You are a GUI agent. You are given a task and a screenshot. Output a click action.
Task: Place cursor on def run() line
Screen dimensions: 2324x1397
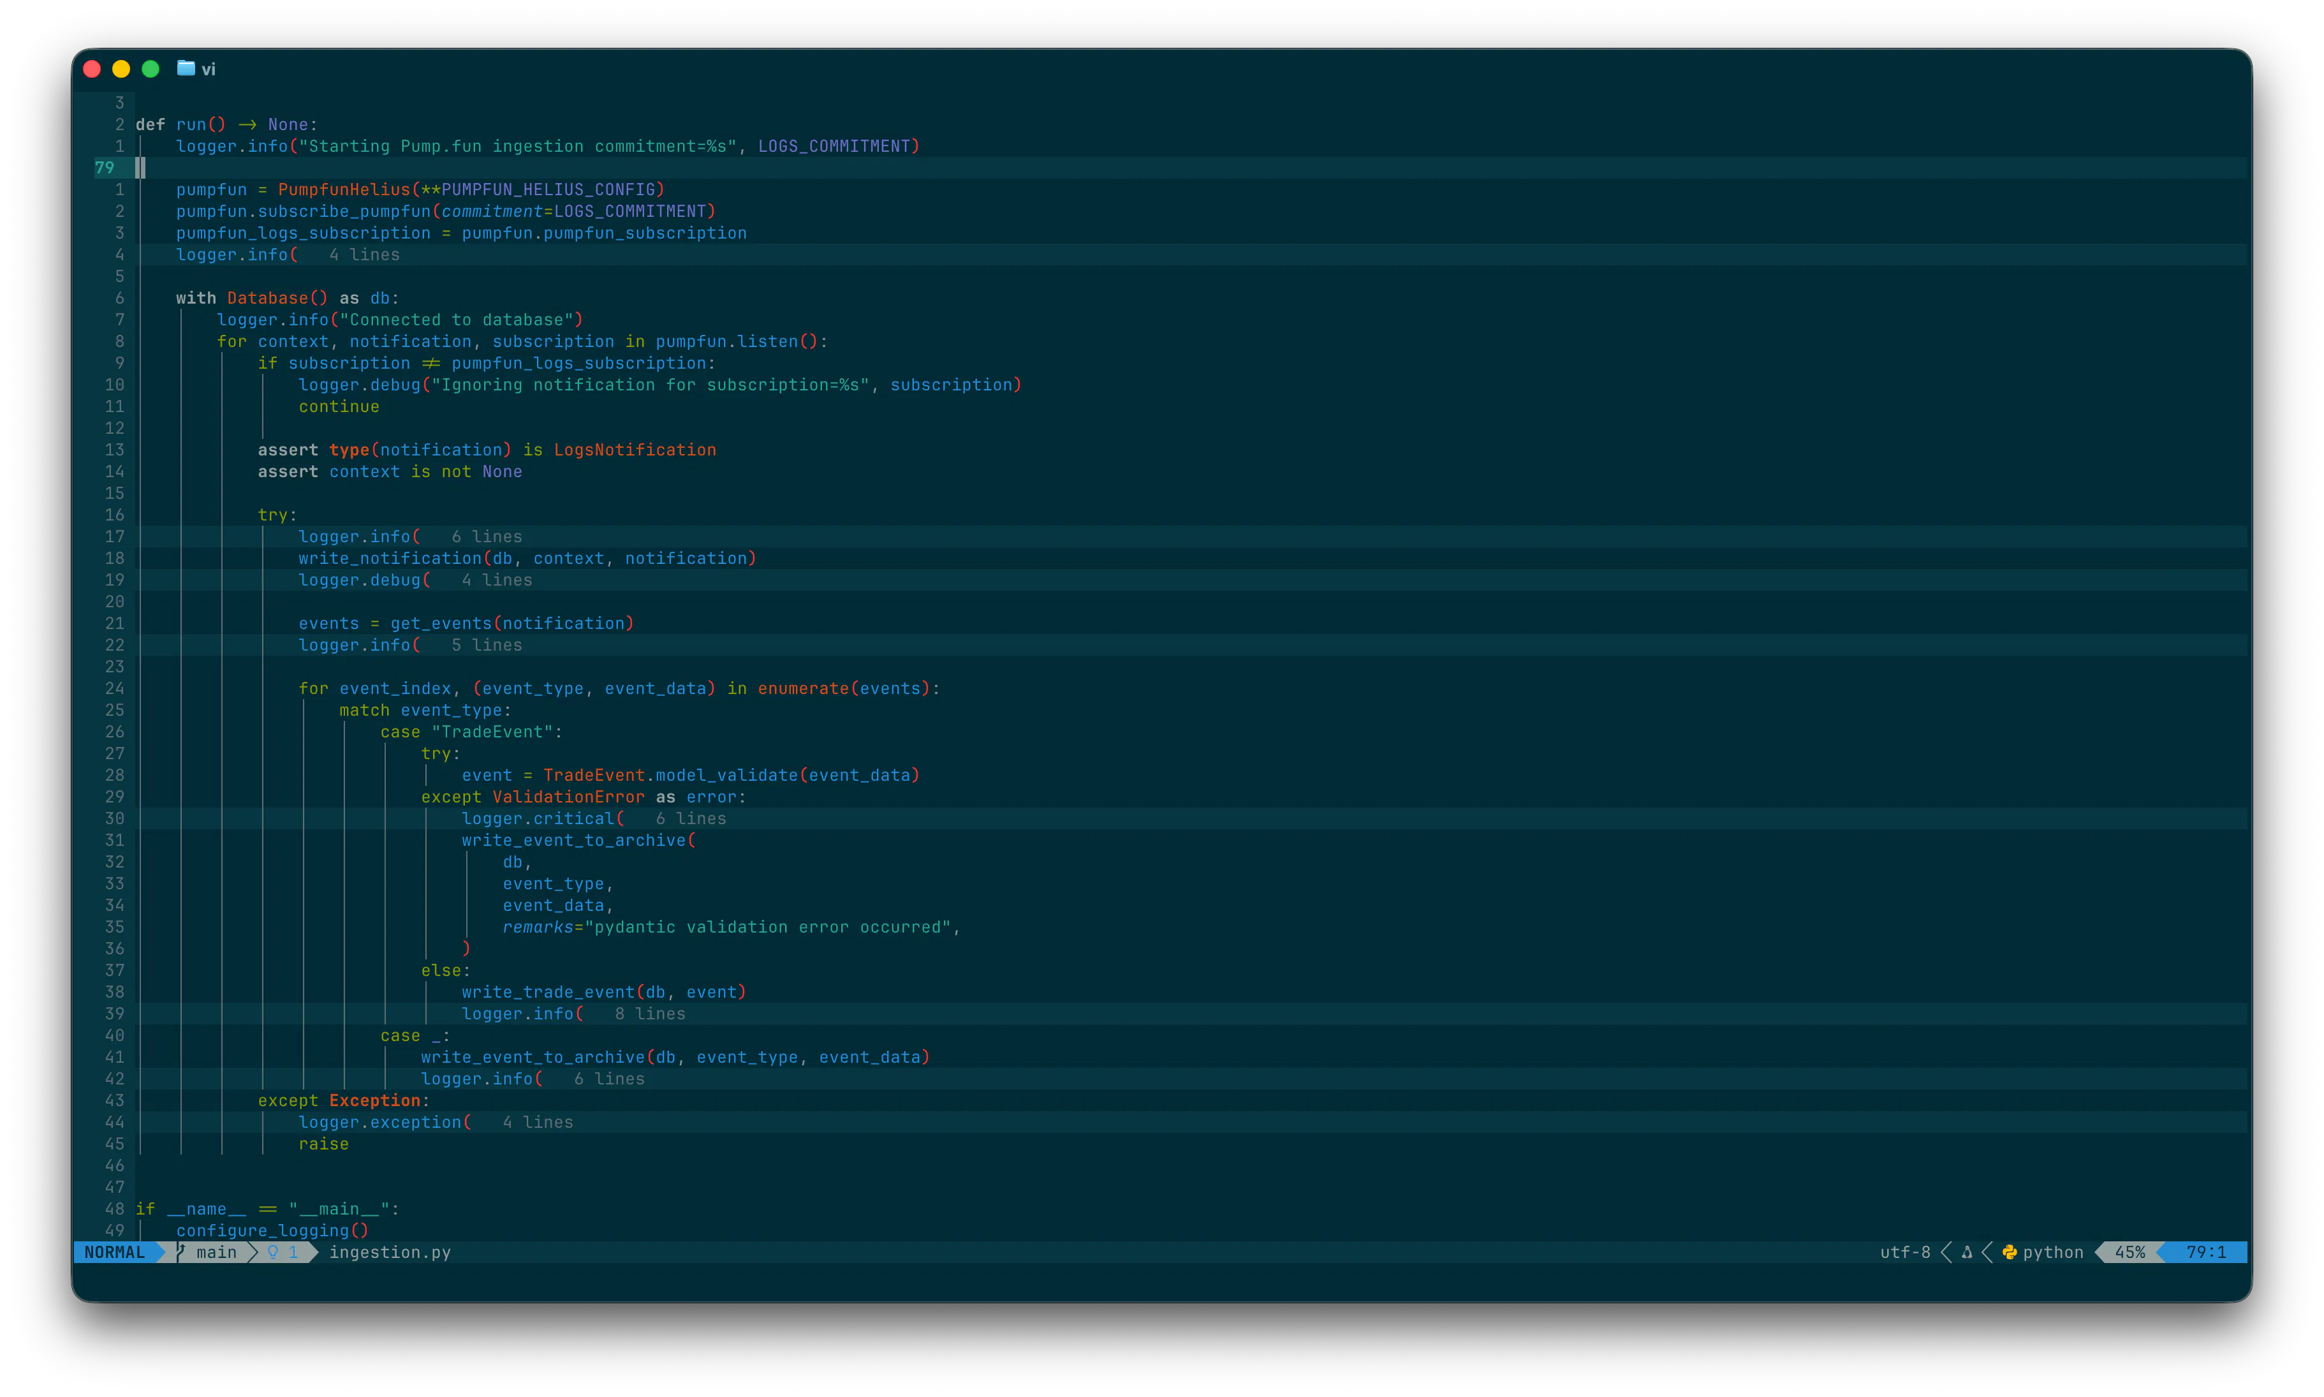227,124
